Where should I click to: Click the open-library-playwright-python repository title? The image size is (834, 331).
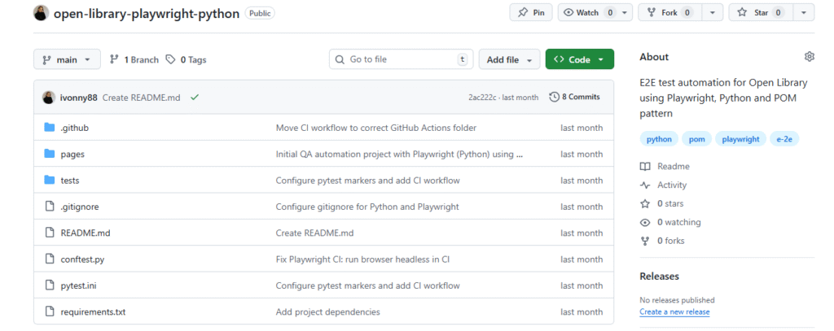coord(147,13)
